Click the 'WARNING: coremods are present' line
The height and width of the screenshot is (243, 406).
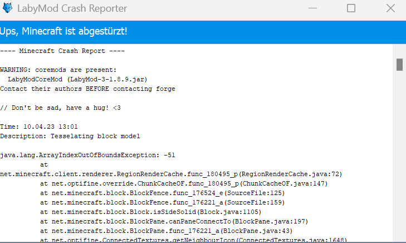tap(58, 70)
